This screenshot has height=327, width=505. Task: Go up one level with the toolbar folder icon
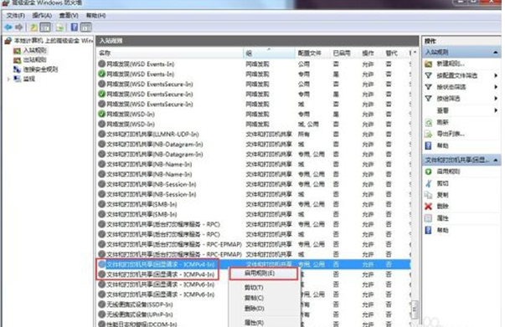33,28
